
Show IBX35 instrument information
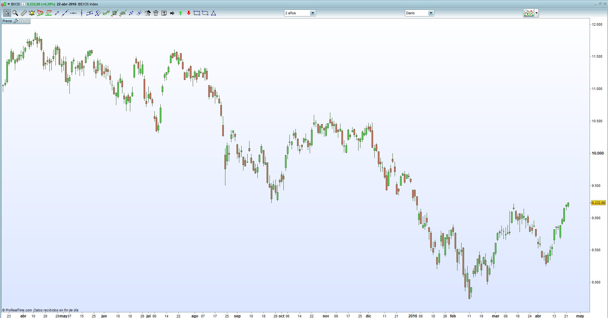click(x=23, y=4)
